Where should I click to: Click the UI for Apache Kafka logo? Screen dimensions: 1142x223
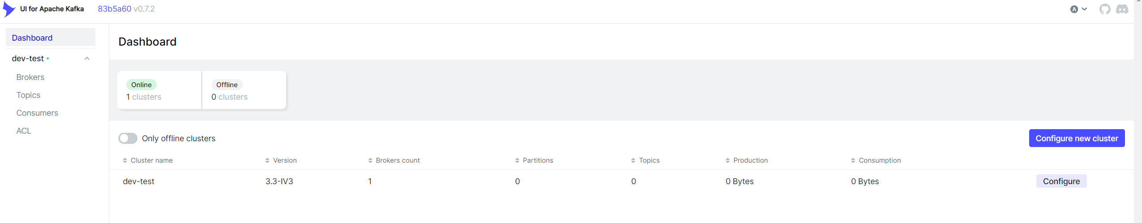(9, 9)
